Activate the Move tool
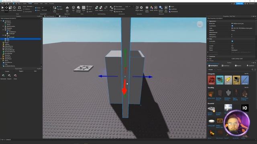Screen dimensions: 257x144 click(6, 8)
